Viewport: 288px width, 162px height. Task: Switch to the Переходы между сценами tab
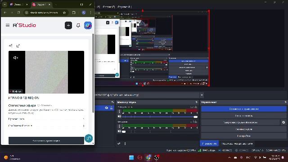(x=237, y=144)
